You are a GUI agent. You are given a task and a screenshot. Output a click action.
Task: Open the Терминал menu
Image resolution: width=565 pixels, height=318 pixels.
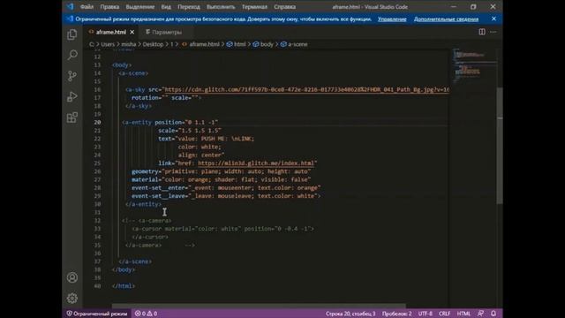pos(254,7)
